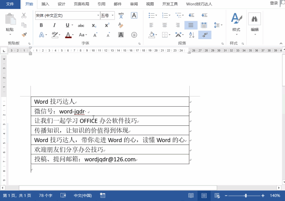285x201 pixels.
Task: Click the Sort A-Z icon
Action: 191,35
